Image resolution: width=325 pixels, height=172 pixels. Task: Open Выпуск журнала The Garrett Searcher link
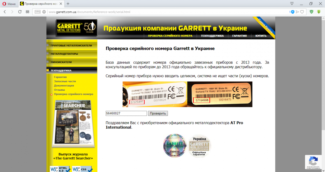[x=73, y=156]
